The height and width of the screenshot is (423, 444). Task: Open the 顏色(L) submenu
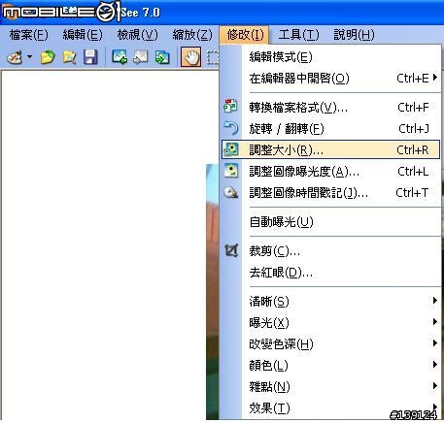330,366
